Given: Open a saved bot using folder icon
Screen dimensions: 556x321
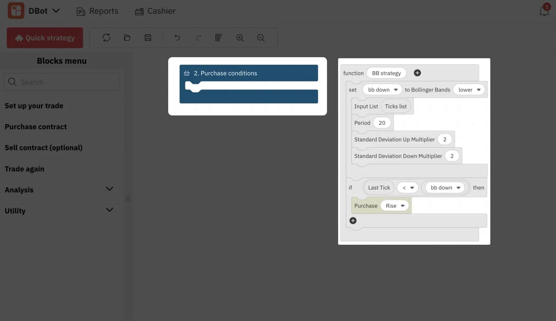Looking at the screenshot, I should 127,38.
